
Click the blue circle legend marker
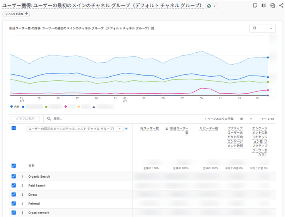coord(23,107)
